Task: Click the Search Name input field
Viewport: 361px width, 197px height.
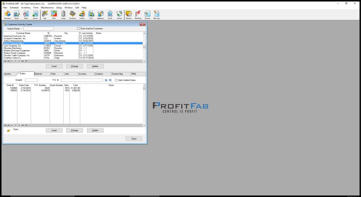Action: coord(39,29)
